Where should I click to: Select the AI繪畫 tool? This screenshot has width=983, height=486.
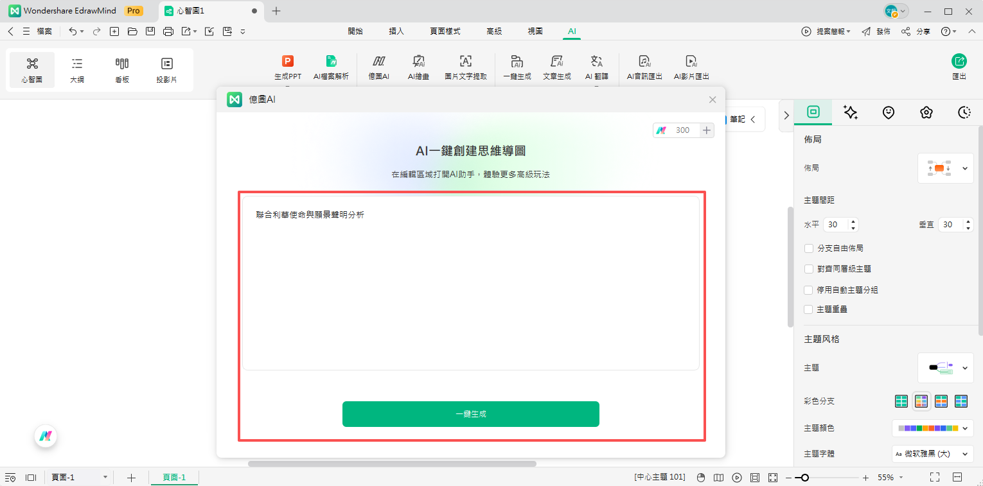click(x=418, y=66)
